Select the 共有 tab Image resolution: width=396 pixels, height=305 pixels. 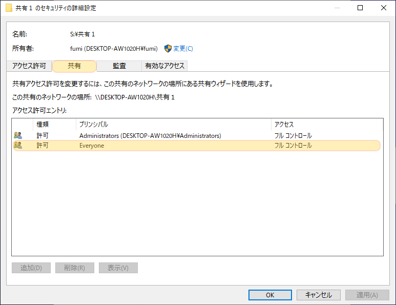[x=74, y=66]
